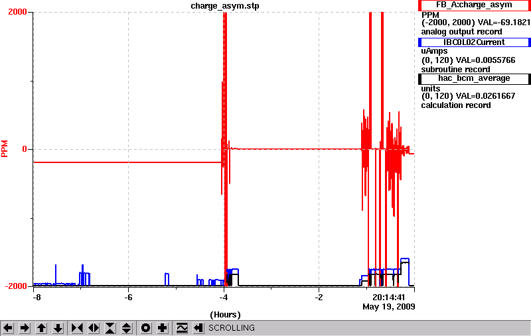531x336 pixels.
Task: Click the 2000 y-axis top value
Action: point(17,11)
